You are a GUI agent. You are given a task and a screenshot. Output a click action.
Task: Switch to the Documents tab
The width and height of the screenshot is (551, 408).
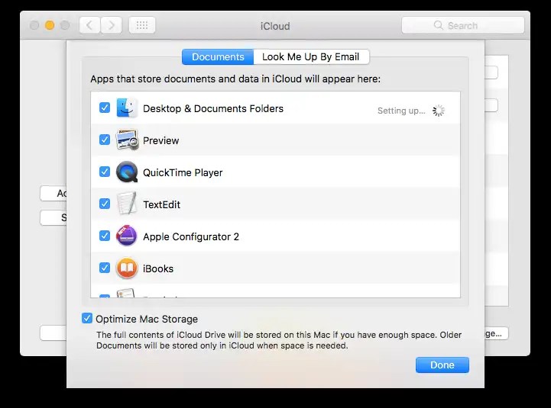click(x=218, y=57)
